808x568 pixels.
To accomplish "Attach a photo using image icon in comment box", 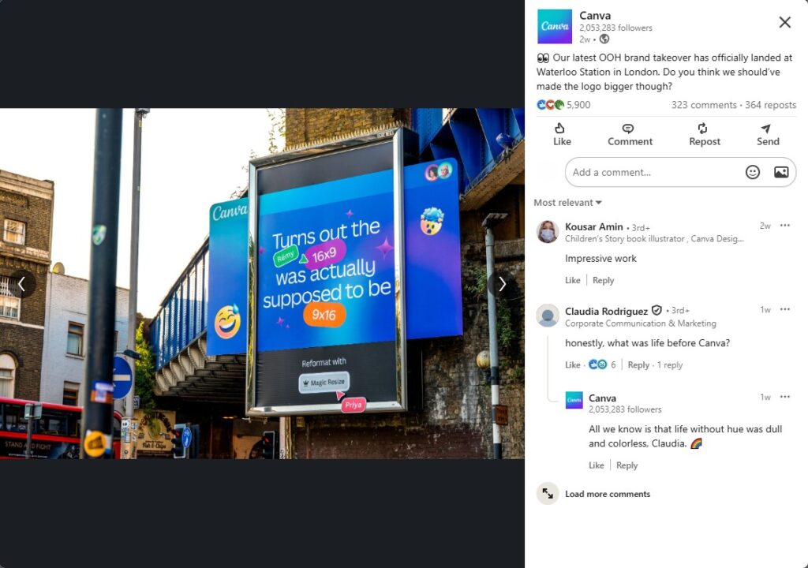I will (781, 172).
